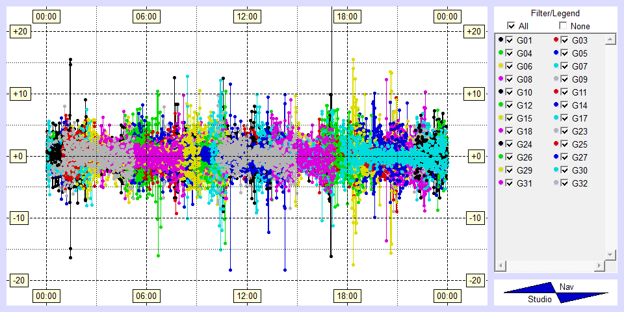
Task: Tick the None checkbox in Filter/Legend
Action: 563,26
